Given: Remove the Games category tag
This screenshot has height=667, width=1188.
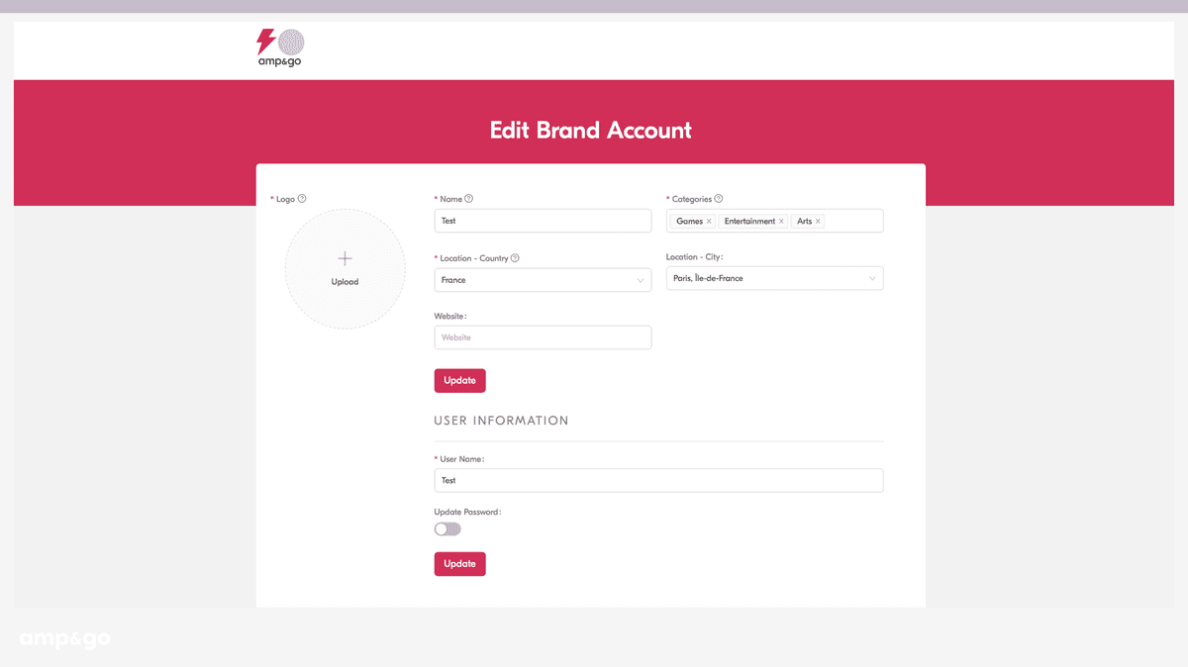Looking at the screenshot, I should pyautogui.click(x=709, y=222).
